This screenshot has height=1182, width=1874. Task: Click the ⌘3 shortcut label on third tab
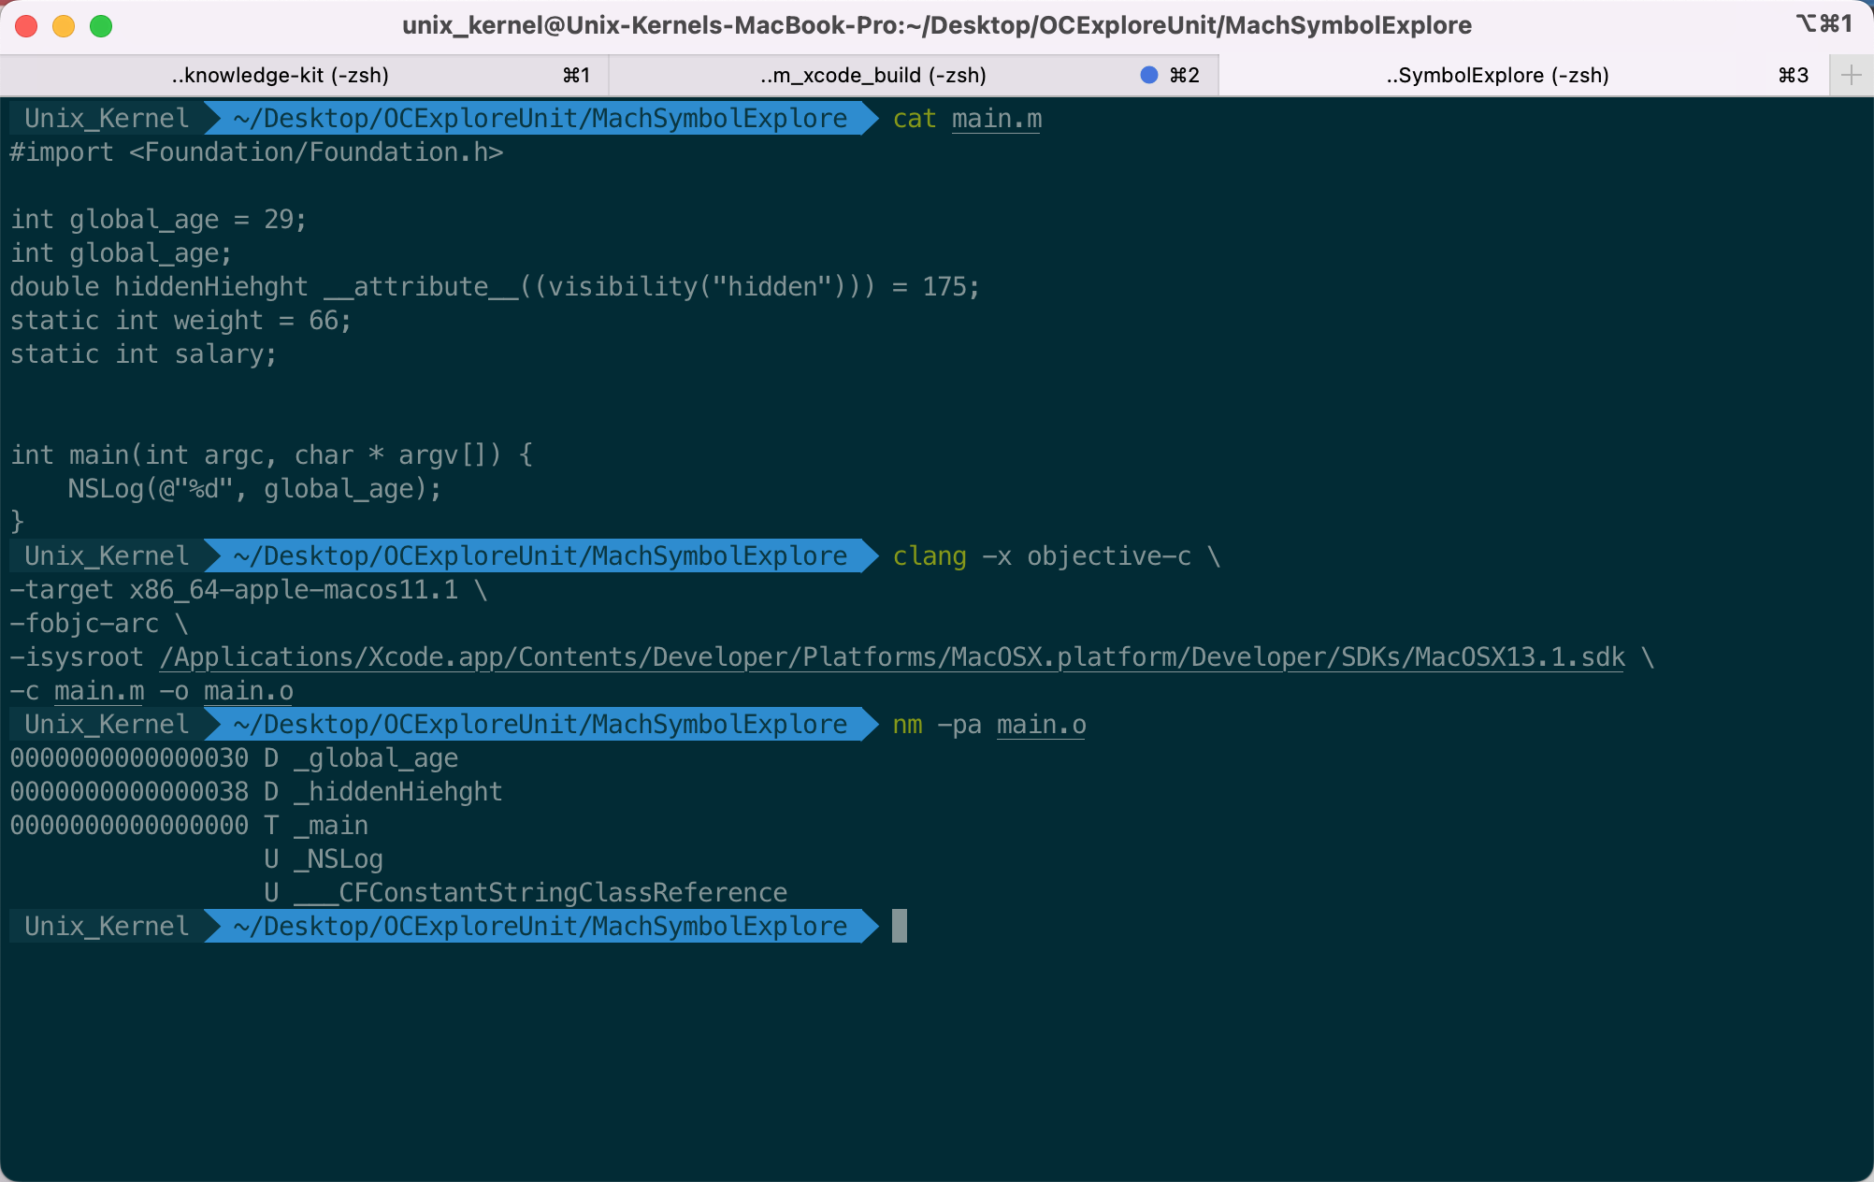[x=1794, y=75]
